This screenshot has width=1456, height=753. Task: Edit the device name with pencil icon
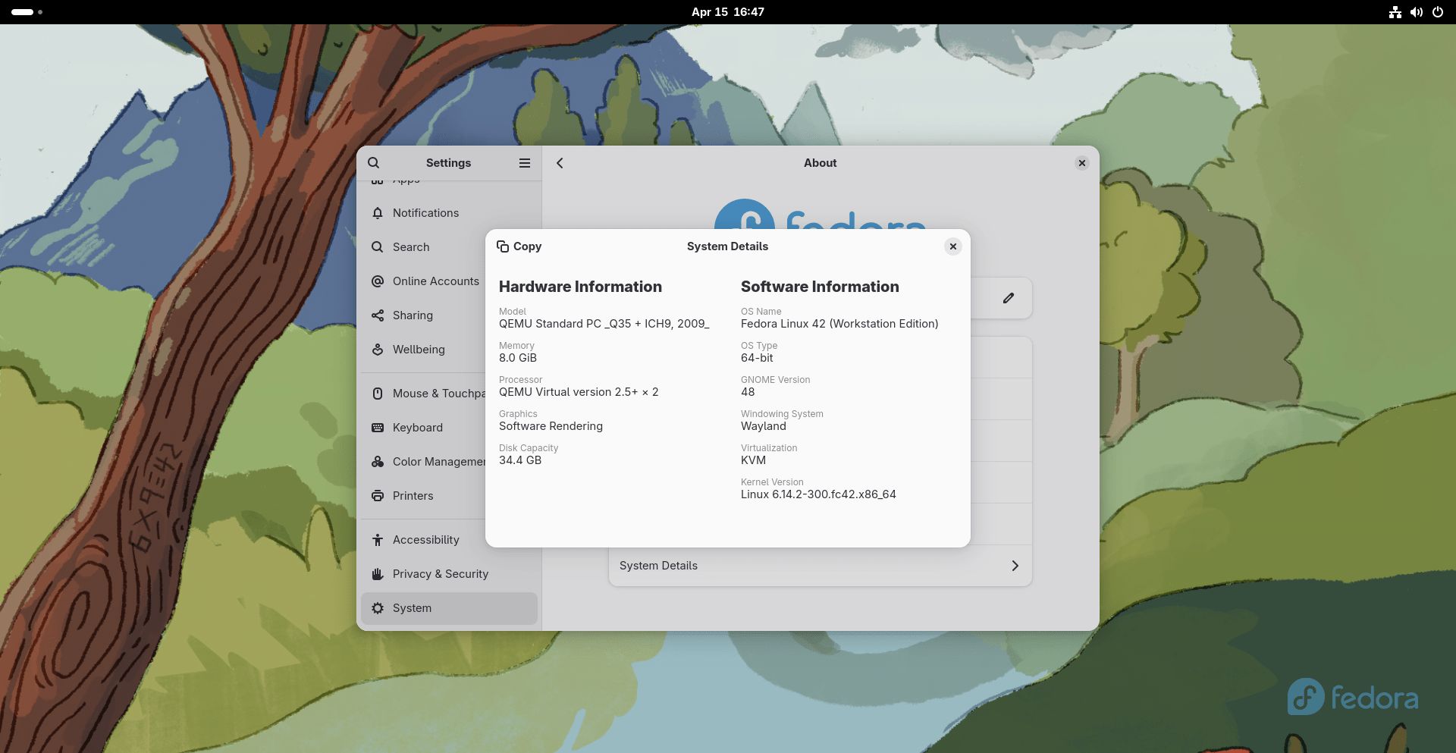[x=1009, y=297]
